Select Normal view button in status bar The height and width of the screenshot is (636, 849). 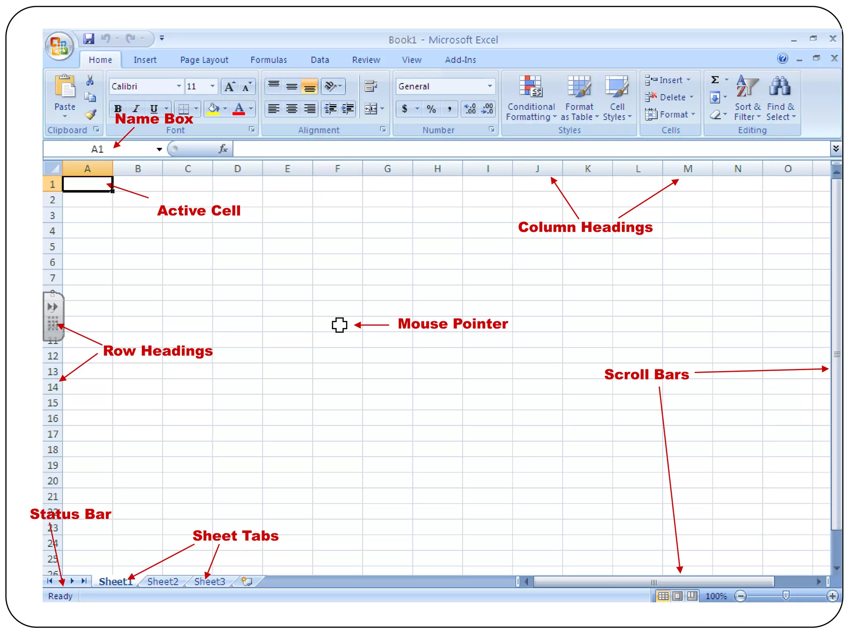tap(663, 596)
